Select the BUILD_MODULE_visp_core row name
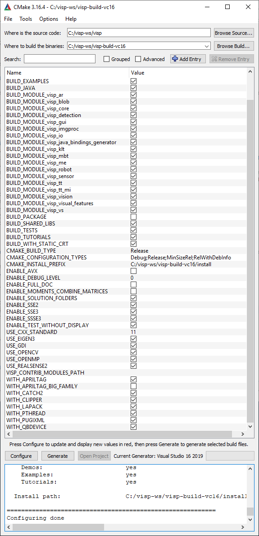Image resolution: width=259 pixels, height=536 pixels. pyautogui.click(x=38, y=108)
